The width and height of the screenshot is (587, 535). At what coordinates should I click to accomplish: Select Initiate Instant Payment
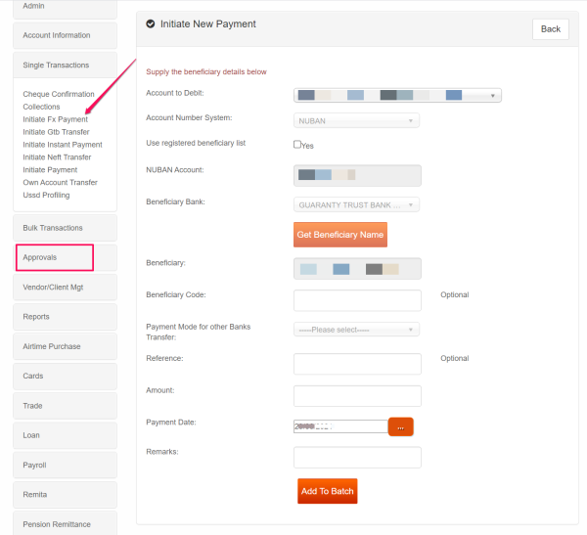(x=63, y=145)
